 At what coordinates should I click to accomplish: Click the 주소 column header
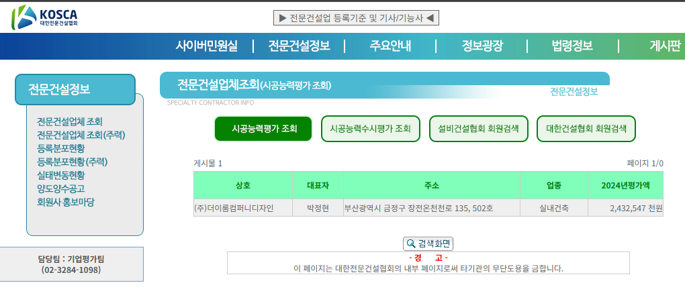(432, 185)
